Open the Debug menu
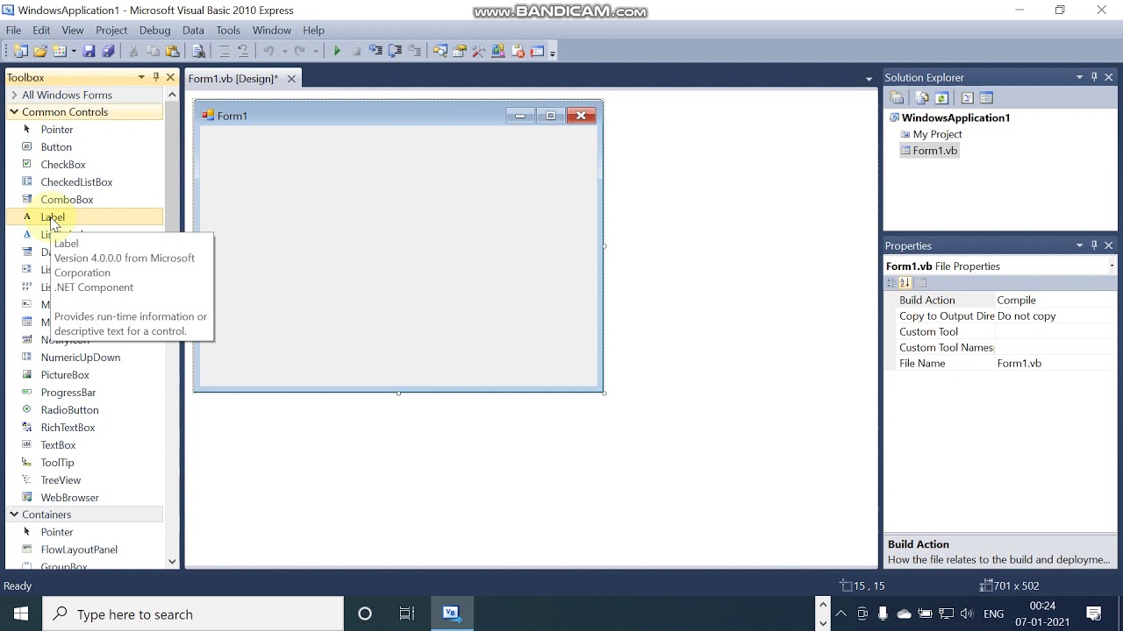The height and width of the screenshot is (631, 1123). 154,30
